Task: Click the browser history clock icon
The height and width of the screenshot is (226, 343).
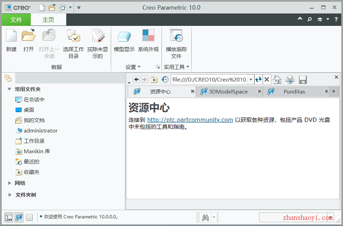Action: [x=165, y=79]
